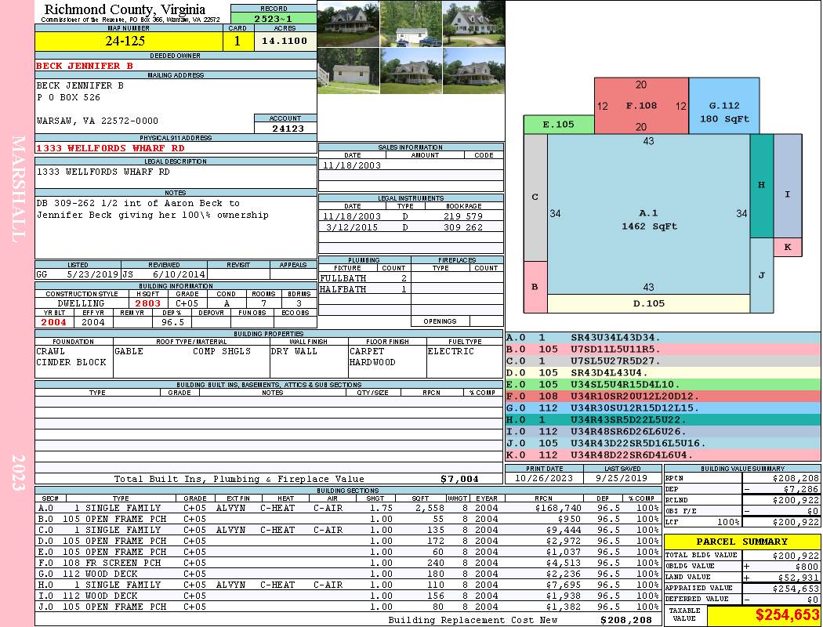Click building section row F.0 FR SCREEN PCH

pyautogui.click(x=347, y=563)
